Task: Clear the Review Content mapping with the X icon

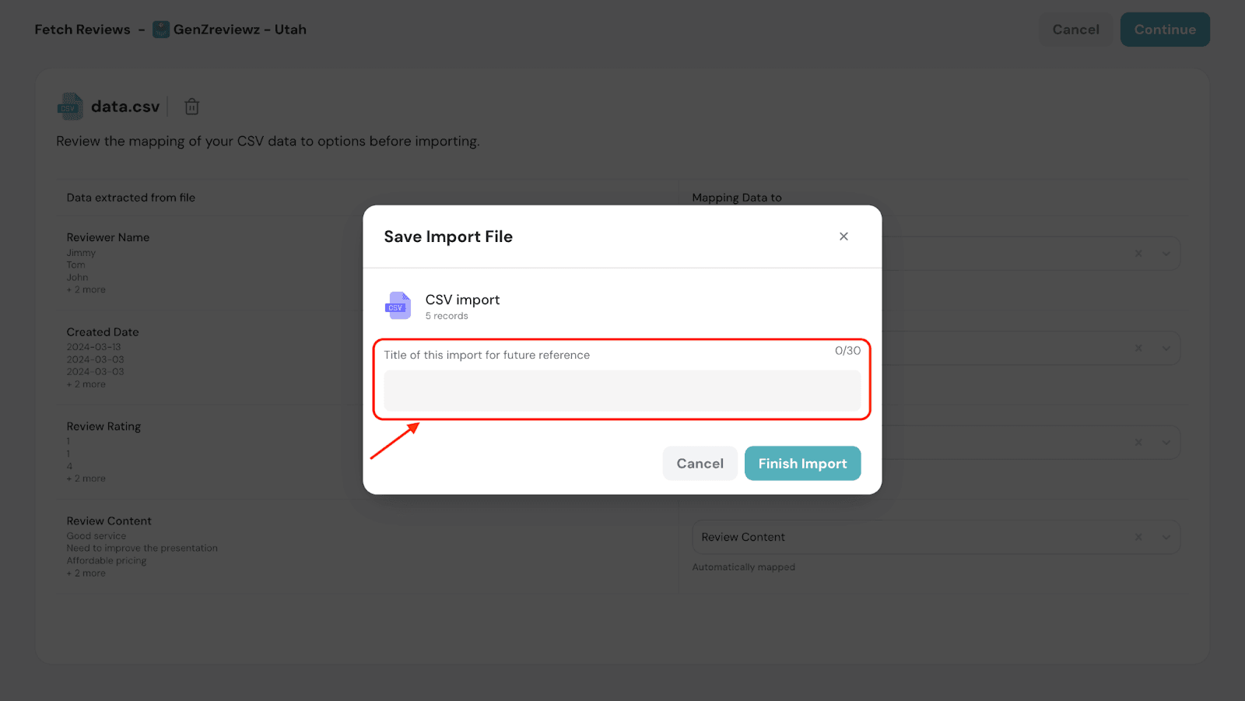Action: (x=1138, y=537)
